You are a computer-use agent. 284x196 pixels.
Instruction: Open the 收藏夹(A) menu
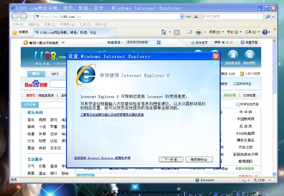pos(67,24)
